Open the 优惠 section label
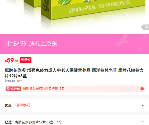The height and width of the screenshot is (125, 149). coord(8,105)
